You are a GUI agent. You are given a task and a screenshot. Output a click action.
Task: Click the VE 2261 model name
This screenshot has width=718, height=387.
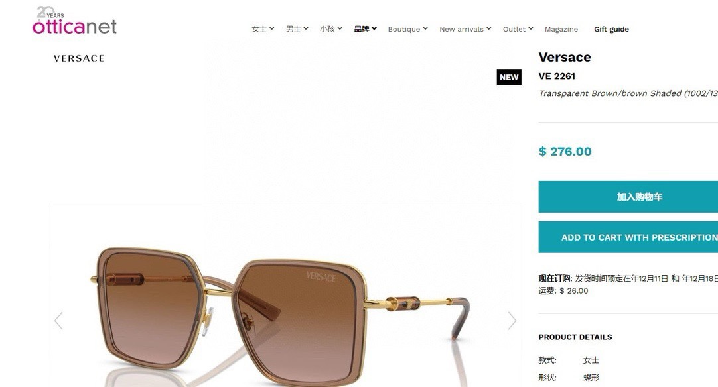(557, 76)
